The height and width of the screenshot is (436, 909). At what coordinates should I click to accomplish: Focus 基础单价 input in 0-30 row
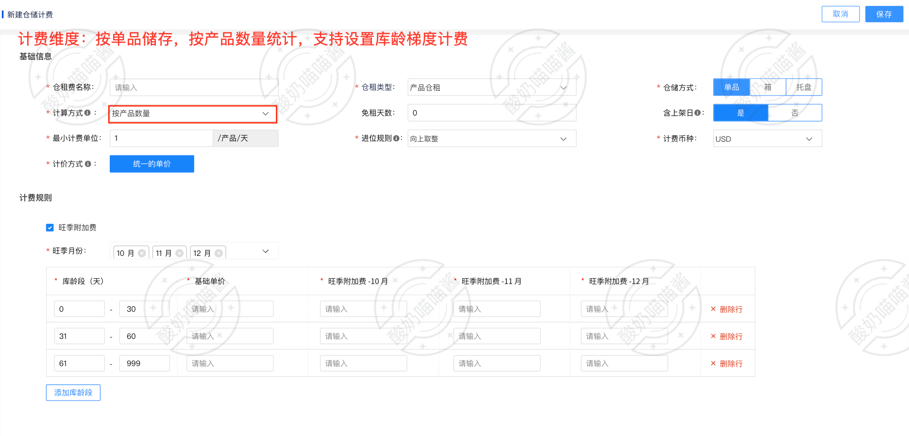coord(230,309)
